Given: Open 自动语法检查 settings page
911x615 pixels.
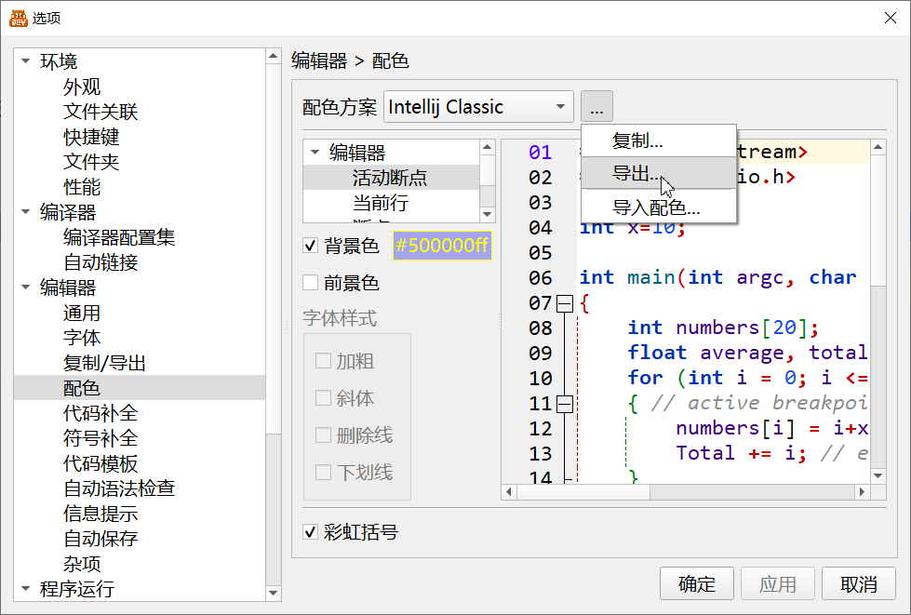Looking at the screenshot, I should [x=119, y=488].
